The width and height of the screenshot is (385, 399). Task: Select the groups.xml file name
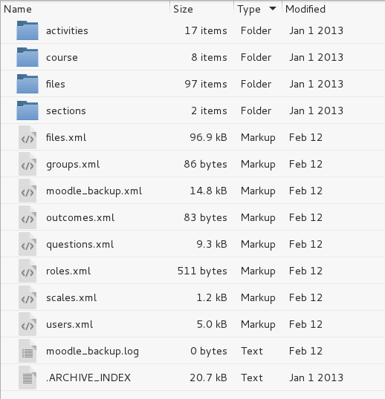pos(73,165)
